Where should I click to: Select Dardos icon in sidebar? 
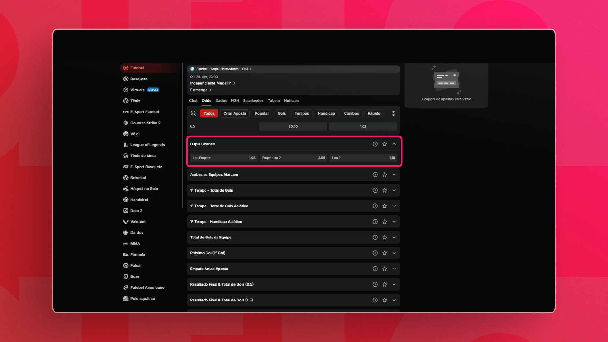[x=126, y=233]
